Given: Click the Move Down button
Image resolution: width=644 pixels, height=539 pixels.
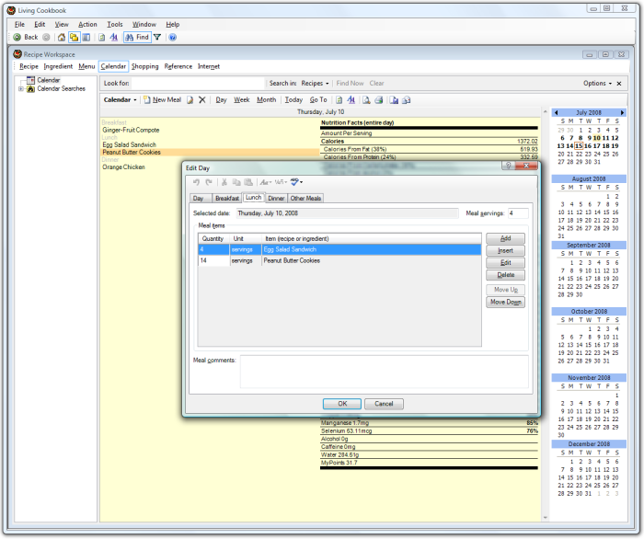Looking at the screenshot, I should (x=505, y=302).
